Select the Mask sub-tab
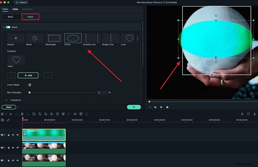The image size is (258, 167). (x=30, y=17)
